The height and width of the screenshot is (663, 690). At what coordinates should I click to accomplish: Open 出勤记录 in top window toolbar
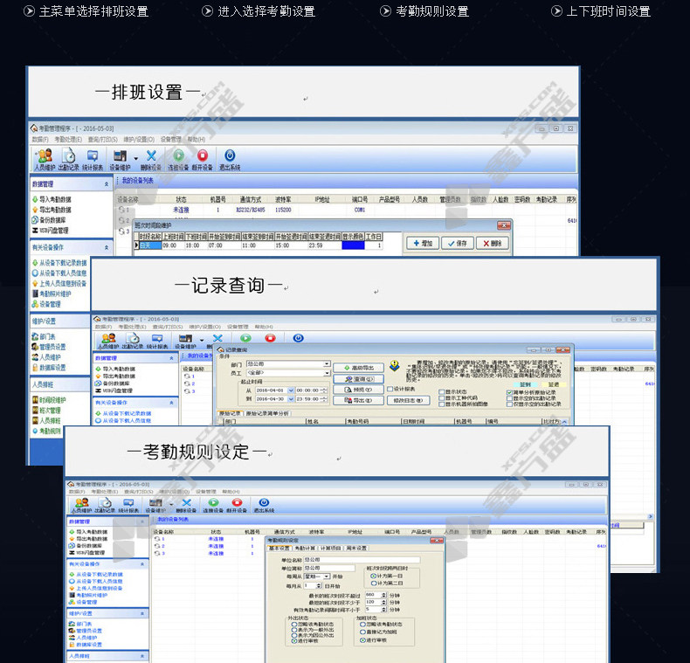tap(69, 157)
